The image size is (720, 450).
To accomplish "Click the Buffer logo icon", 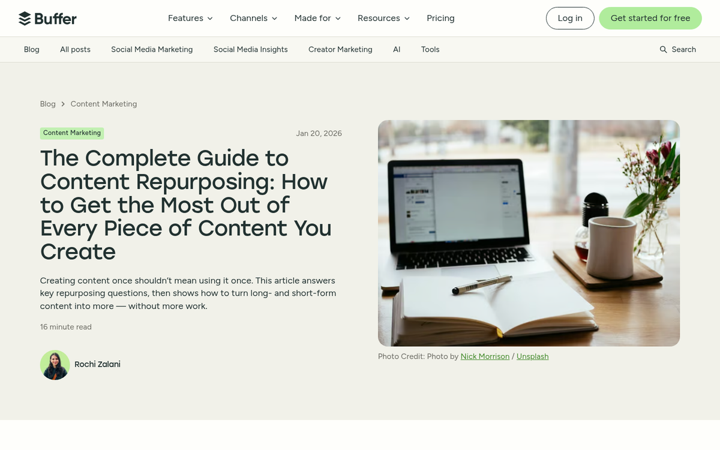I will coord(25,18).
